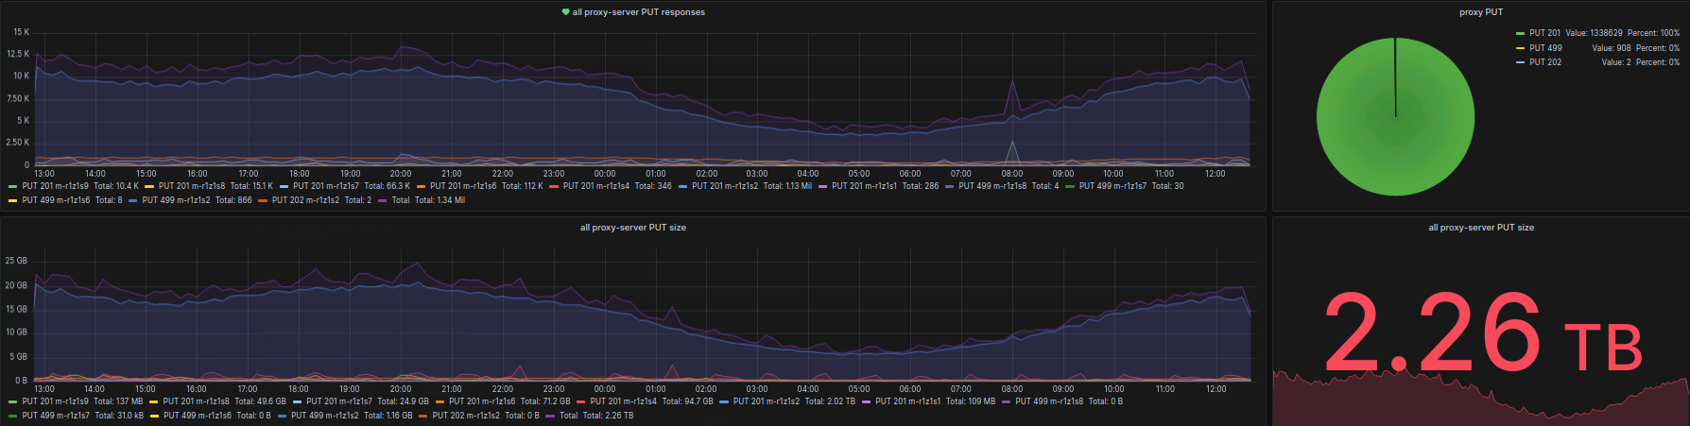
Task: Click color swatch of PUT 201 m-r1z1s9 in responses legend
Action: tap(12, 187)
